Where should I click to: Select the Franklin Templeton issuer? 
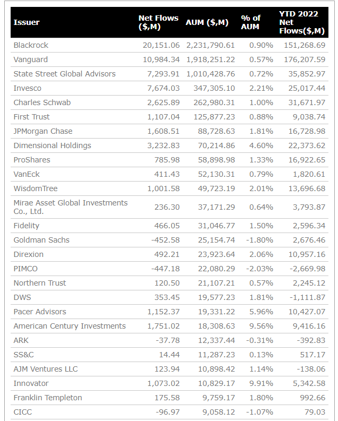[x=48, y=398]
